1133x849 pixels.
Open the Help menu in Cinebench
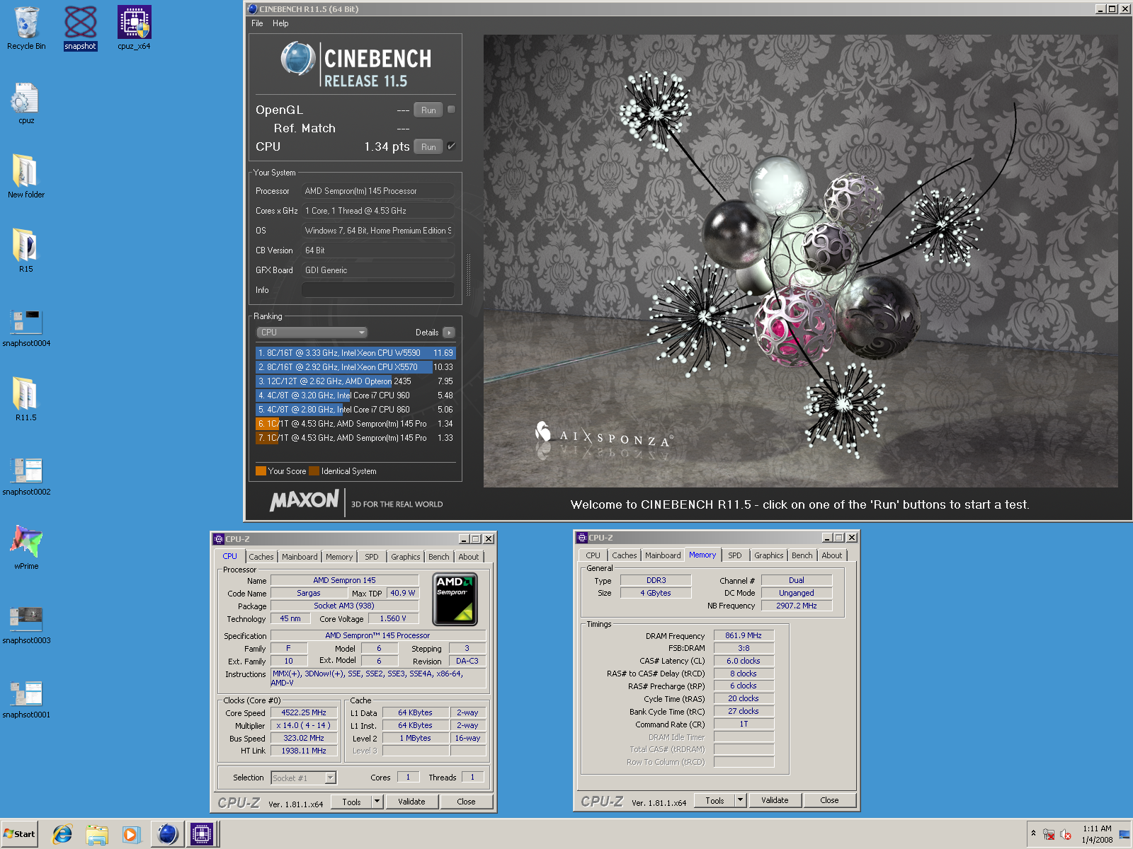tap(280, 23)
